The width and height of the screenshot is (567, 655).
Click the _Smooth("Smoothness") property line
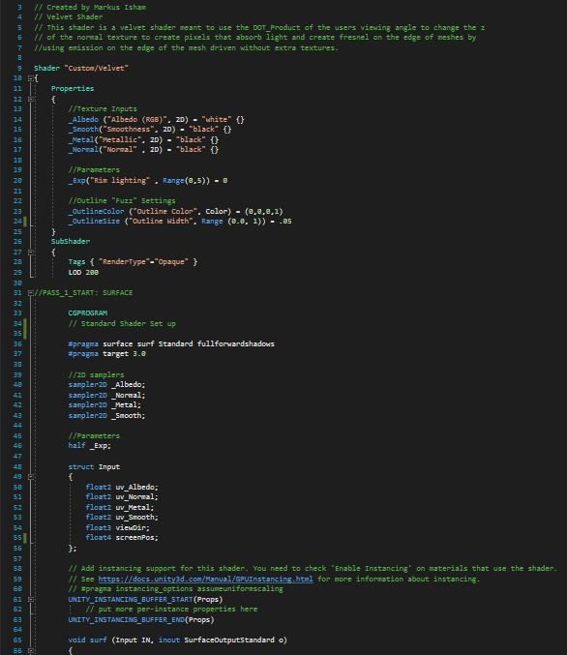coord(150,130)
